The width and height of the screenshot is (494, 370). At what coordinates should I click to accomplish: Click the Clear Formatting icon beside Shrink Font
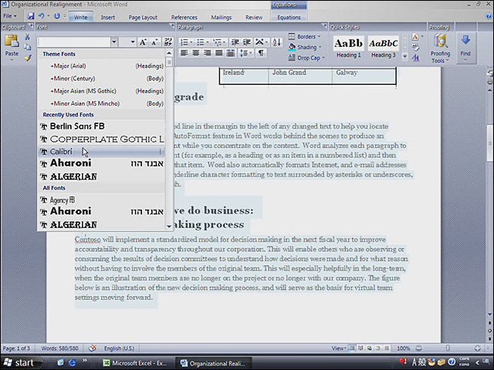point(168,42)
